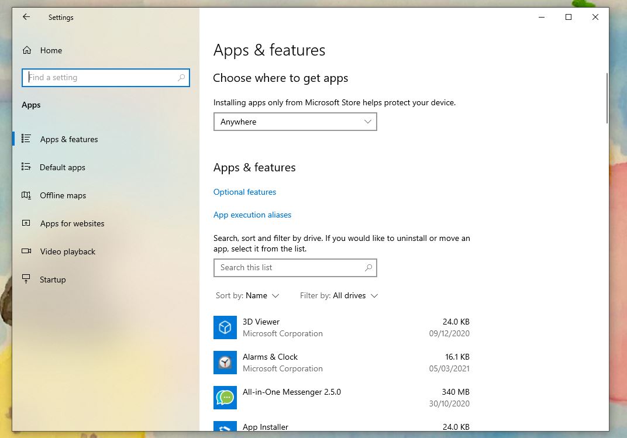627x438 pixels.
Task: Click the All-in-One Messenger app icon
Action: pyautogui.click(x=225, y=398)
